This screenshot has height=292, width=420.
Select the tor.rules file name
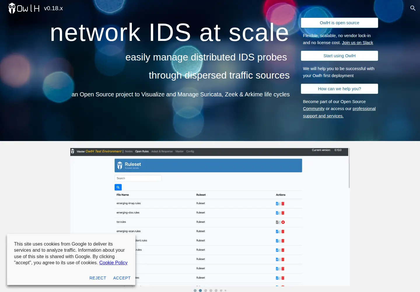(x=121, y=222)
